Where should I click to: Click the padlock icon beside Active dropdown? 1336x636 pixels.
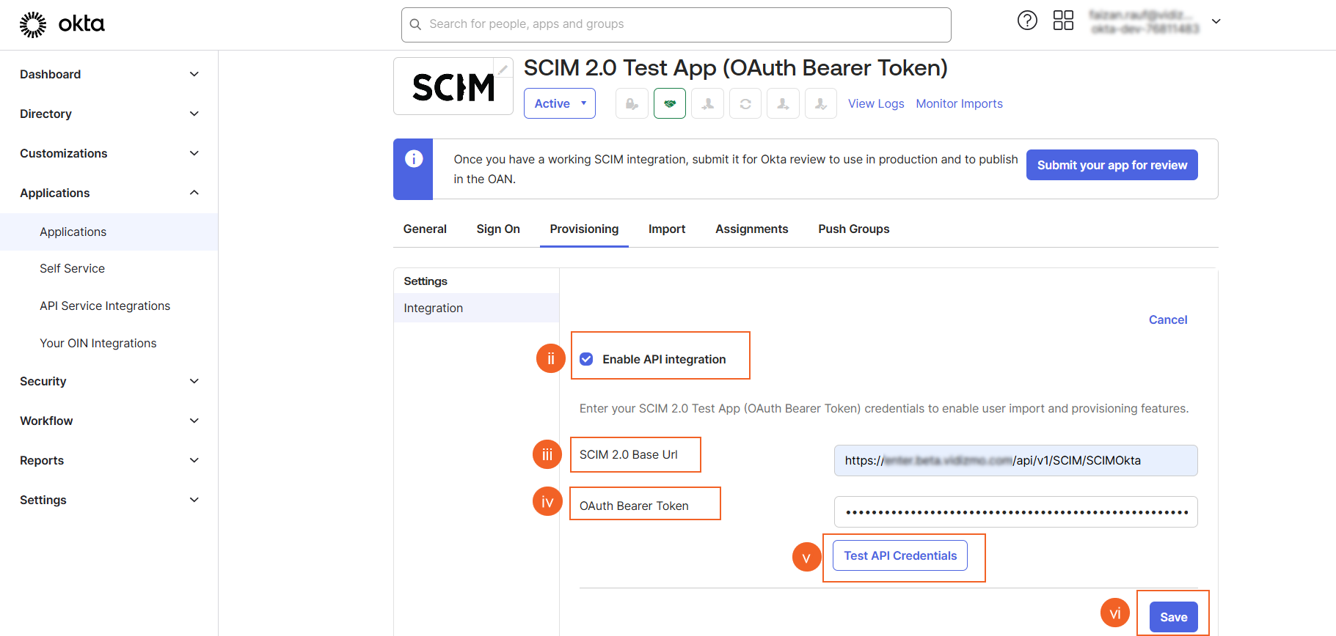tap(632, 103)
